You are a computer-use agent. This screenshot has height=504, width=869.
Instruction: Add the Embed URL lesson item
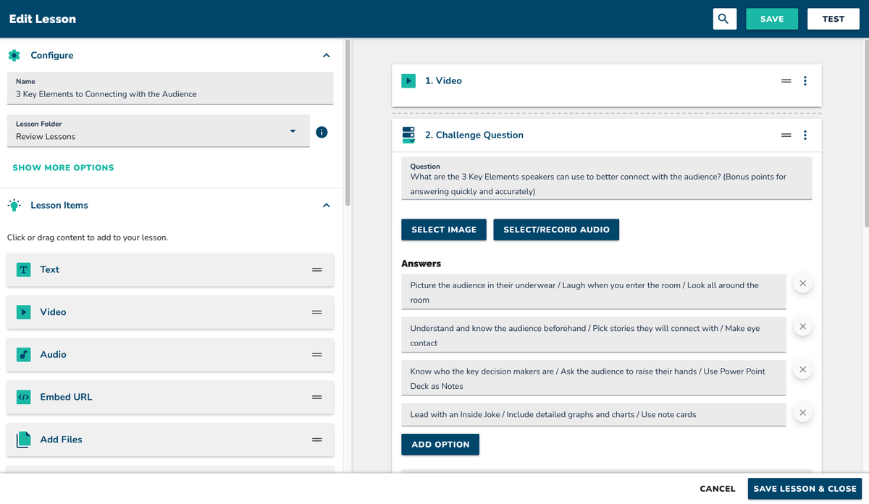(170, 397)
